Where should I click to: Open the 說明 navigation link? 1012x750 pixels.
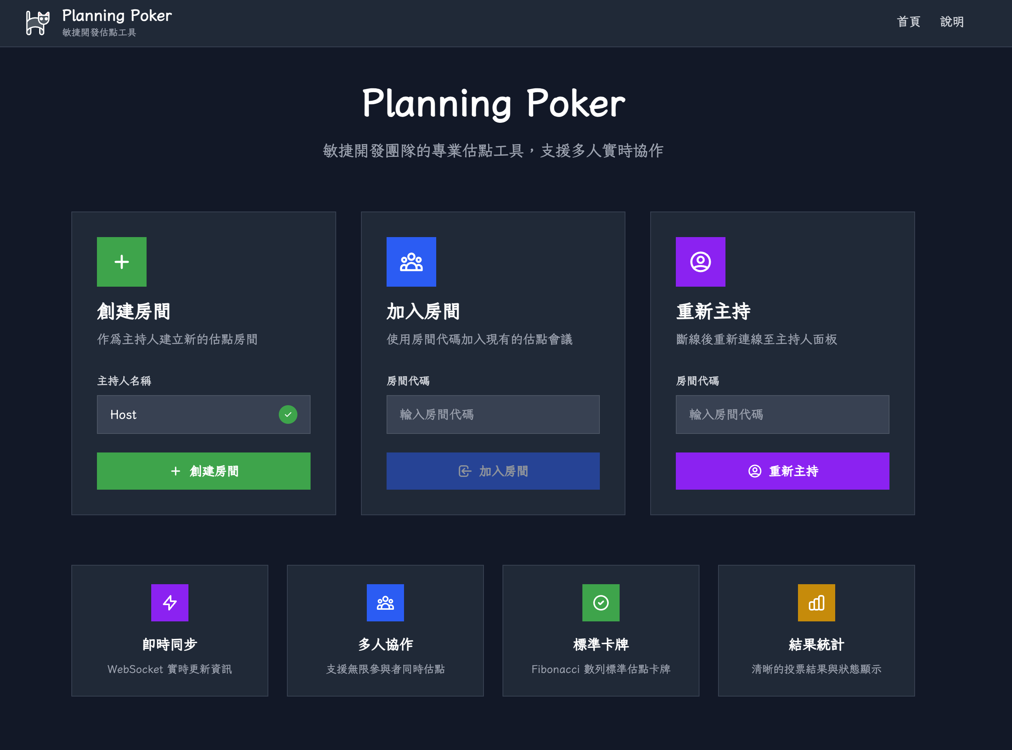(x=952, y=22)
